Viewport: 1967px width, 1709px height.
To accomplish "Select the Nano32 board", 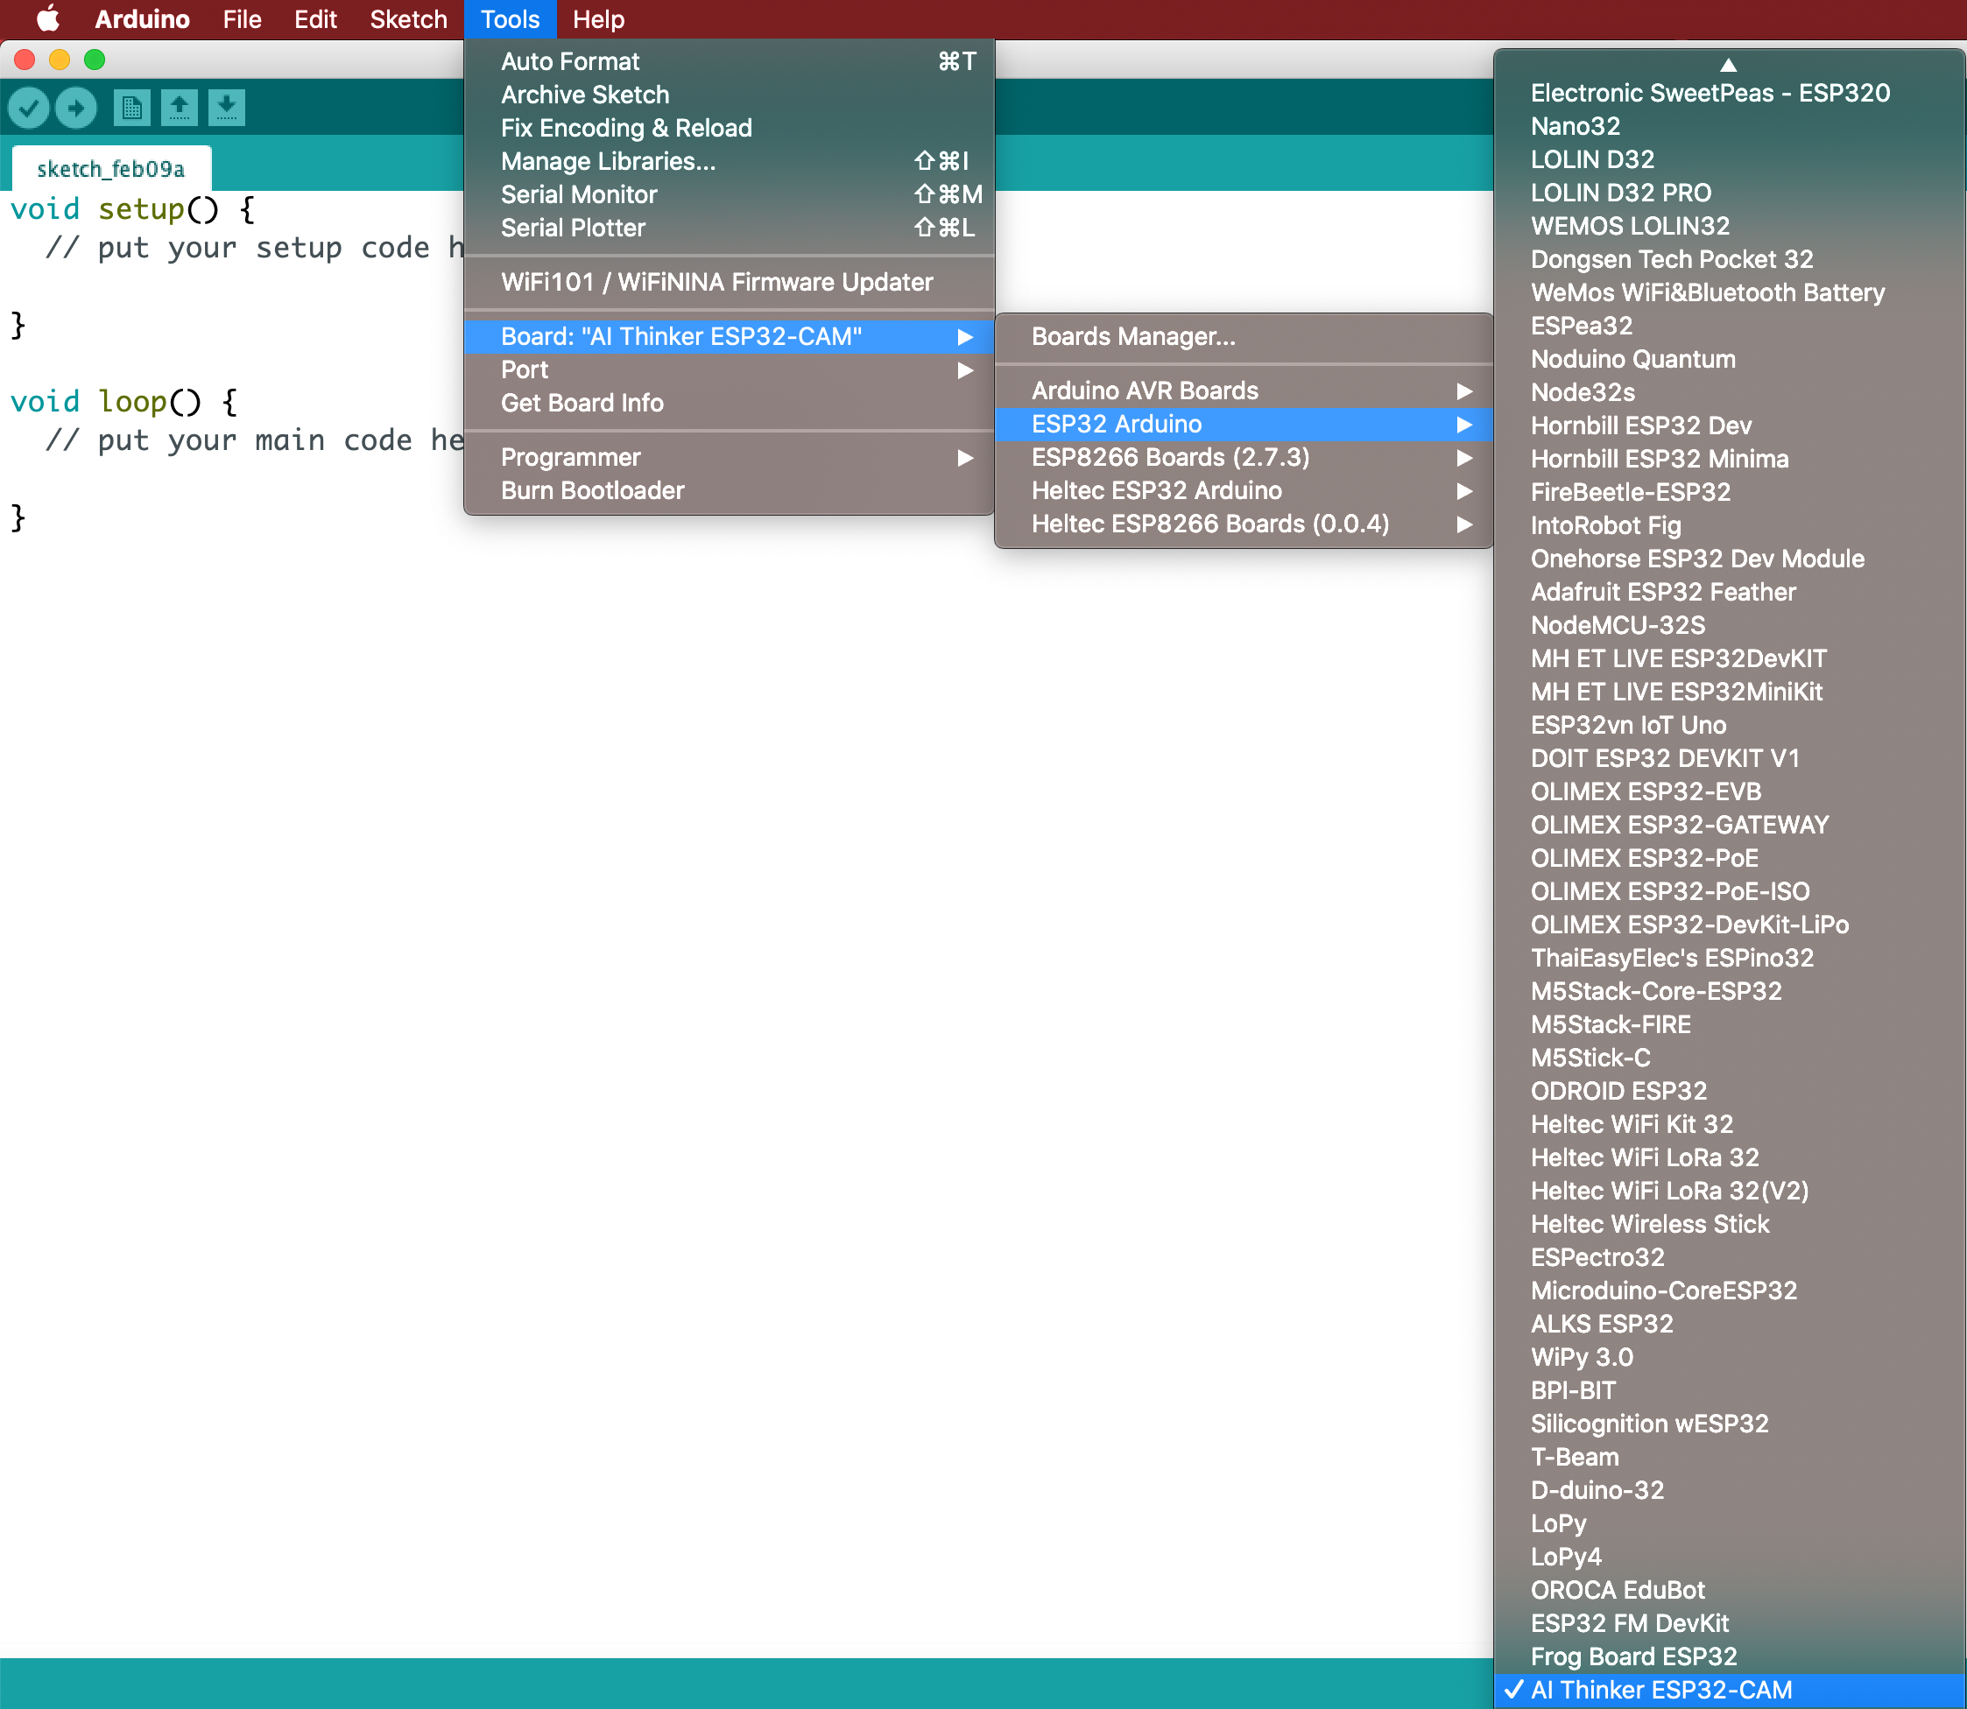I will pyautogui.click(x=1730, y=126).
